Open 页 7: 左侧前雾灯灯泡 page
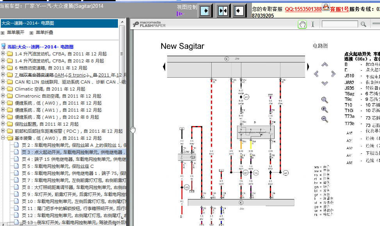Screen dimensions: 380x226 tap(74, 180)
